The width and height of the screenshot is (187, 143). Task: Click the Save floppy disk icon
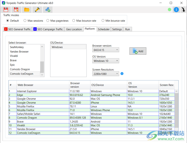point(6,10)
